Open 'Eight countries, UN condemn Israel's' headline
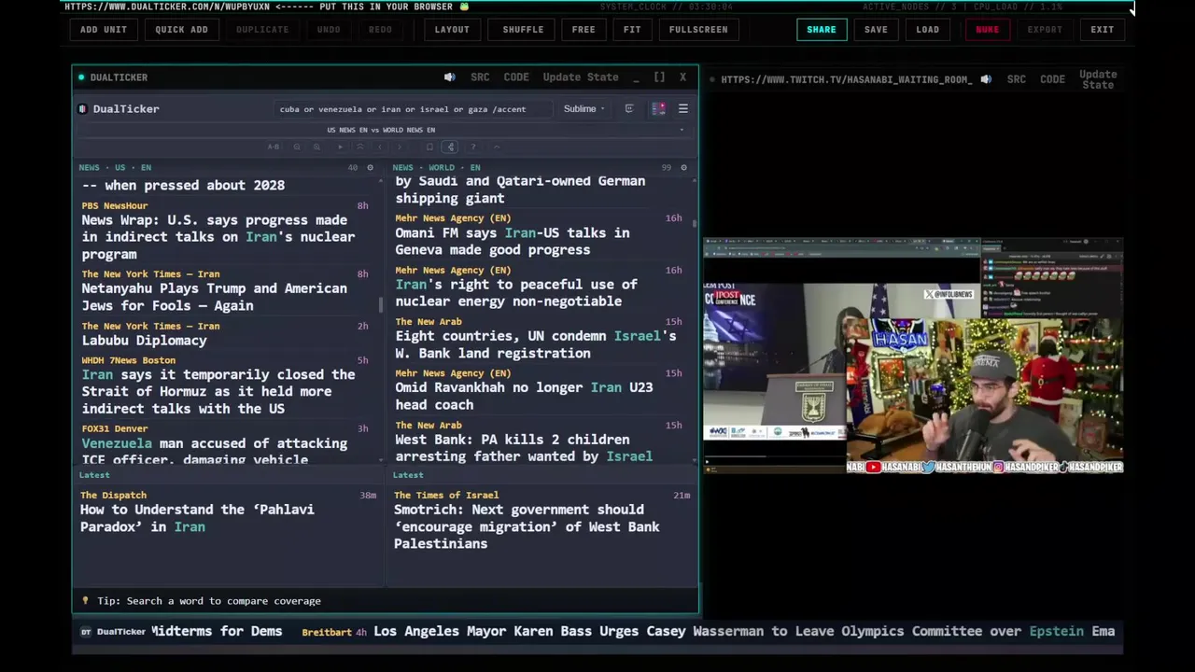Screen dimensions: 1195x672 click(536, 344)
